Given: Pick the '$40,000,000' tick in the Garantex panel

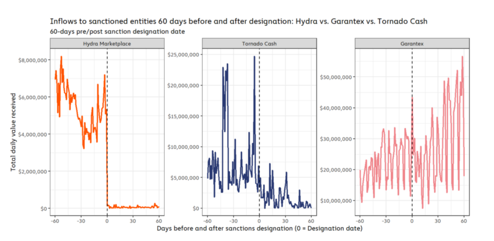Looking at the screenshot, I should (336, 108).
